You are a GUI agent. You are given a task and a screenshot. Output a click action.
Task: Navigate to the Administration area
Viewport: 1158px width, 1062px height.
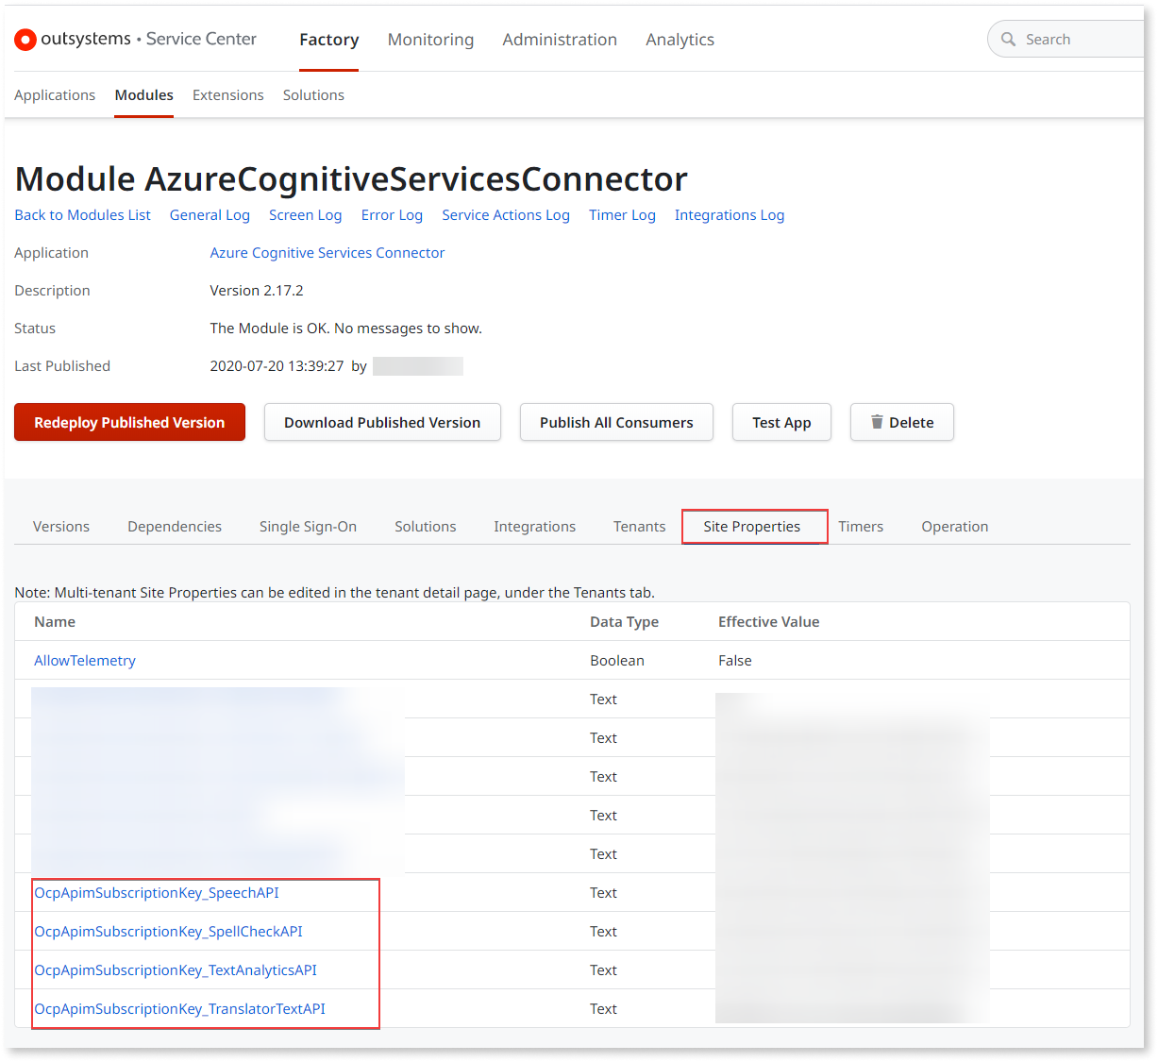(x=560, y=40)
